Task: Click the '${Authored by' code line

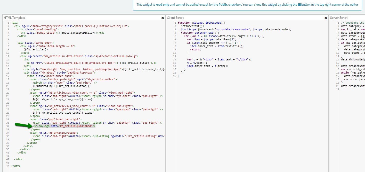Action: (62, 86)
